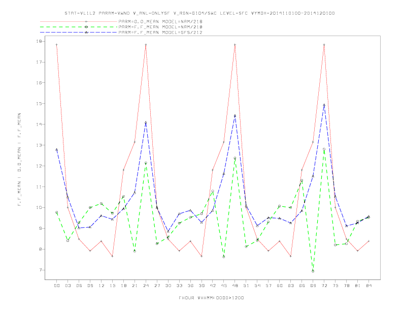This screenshot has height=311, width=402.
Task: Click y-axis tick label 18
Action: [x=39, y=41]
